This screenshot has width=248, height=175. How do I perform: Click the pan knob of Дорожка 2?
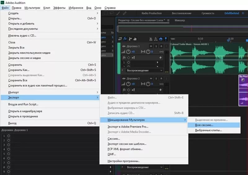(x=148, y=84)
